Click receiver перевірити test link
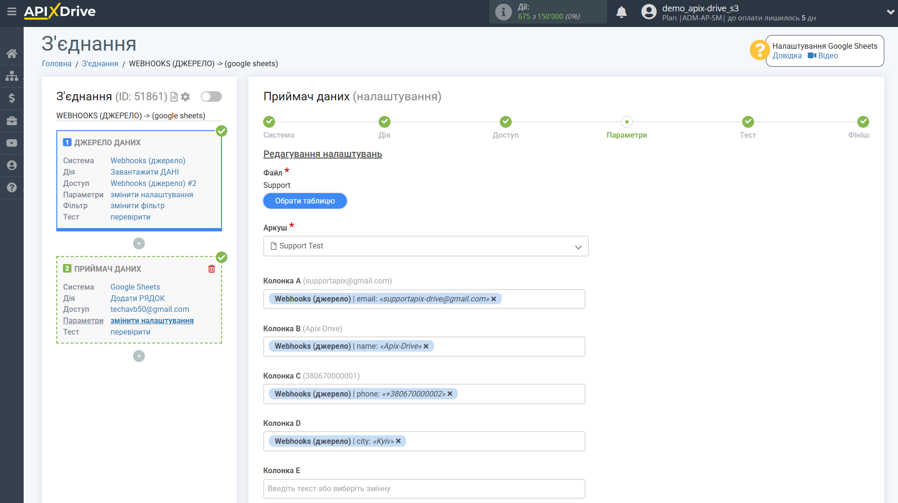 (130, 332)
